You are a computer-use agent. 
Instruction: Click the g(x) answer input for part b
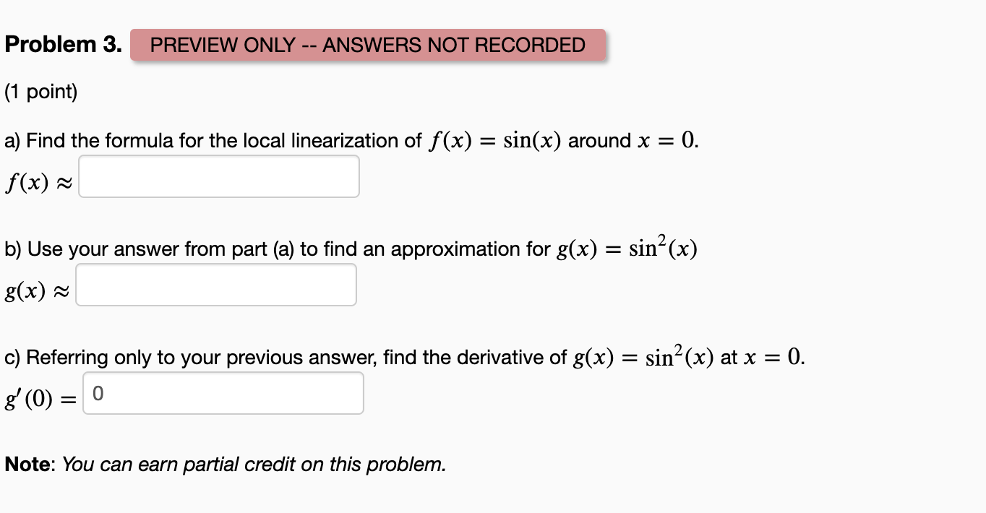pyautogui.click(x=215, y=284)
